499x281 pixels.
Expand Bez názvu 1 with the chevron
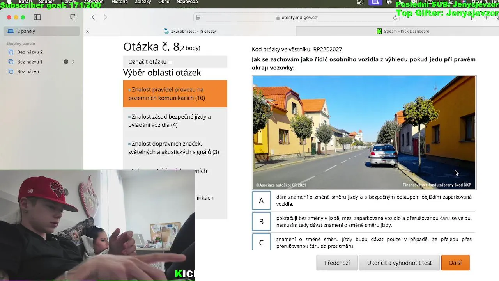[73, 62]
